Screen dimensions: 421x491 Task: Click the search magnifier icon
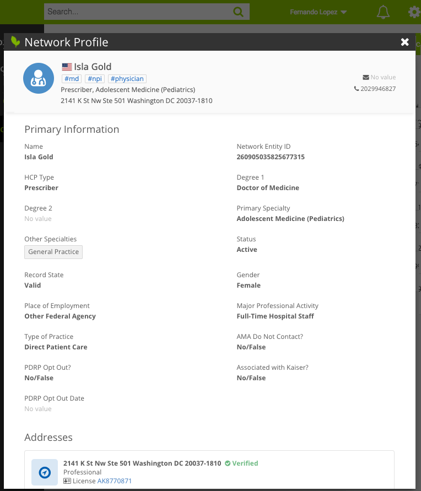(x=238, y=12)
